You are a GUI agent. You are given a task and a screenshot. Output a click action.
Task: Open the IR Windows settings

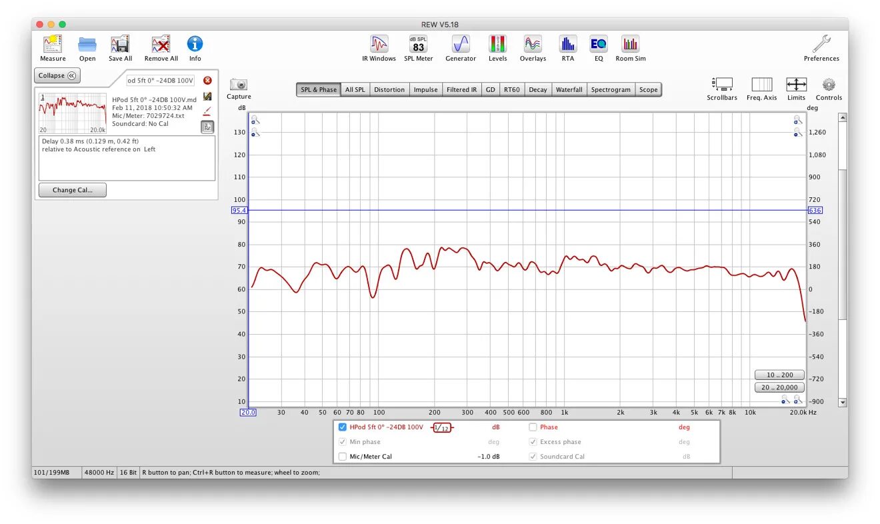tap(379, 49)
